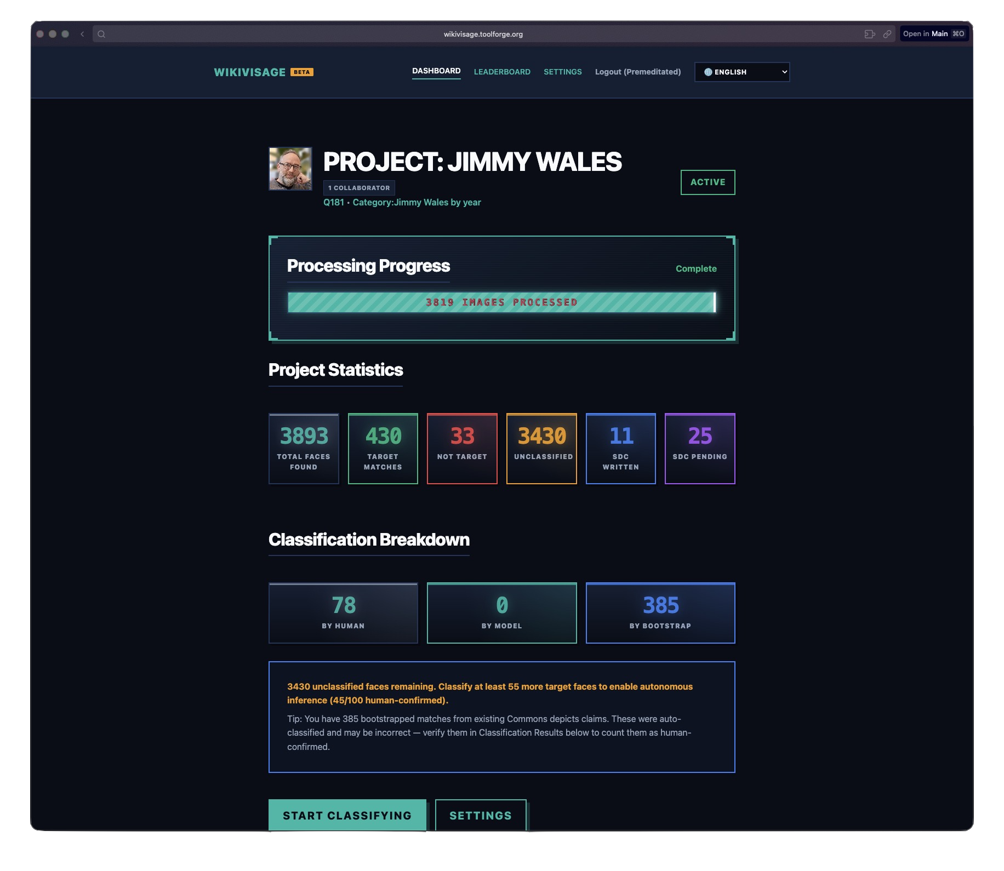1004x871 pixels.
Task: Select the 33 Not Target card
Action: tap(462, 449)
